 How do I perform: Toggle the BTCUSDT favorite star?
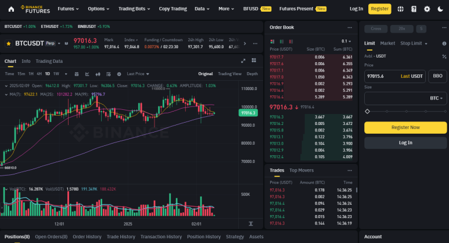pos(9,44)
